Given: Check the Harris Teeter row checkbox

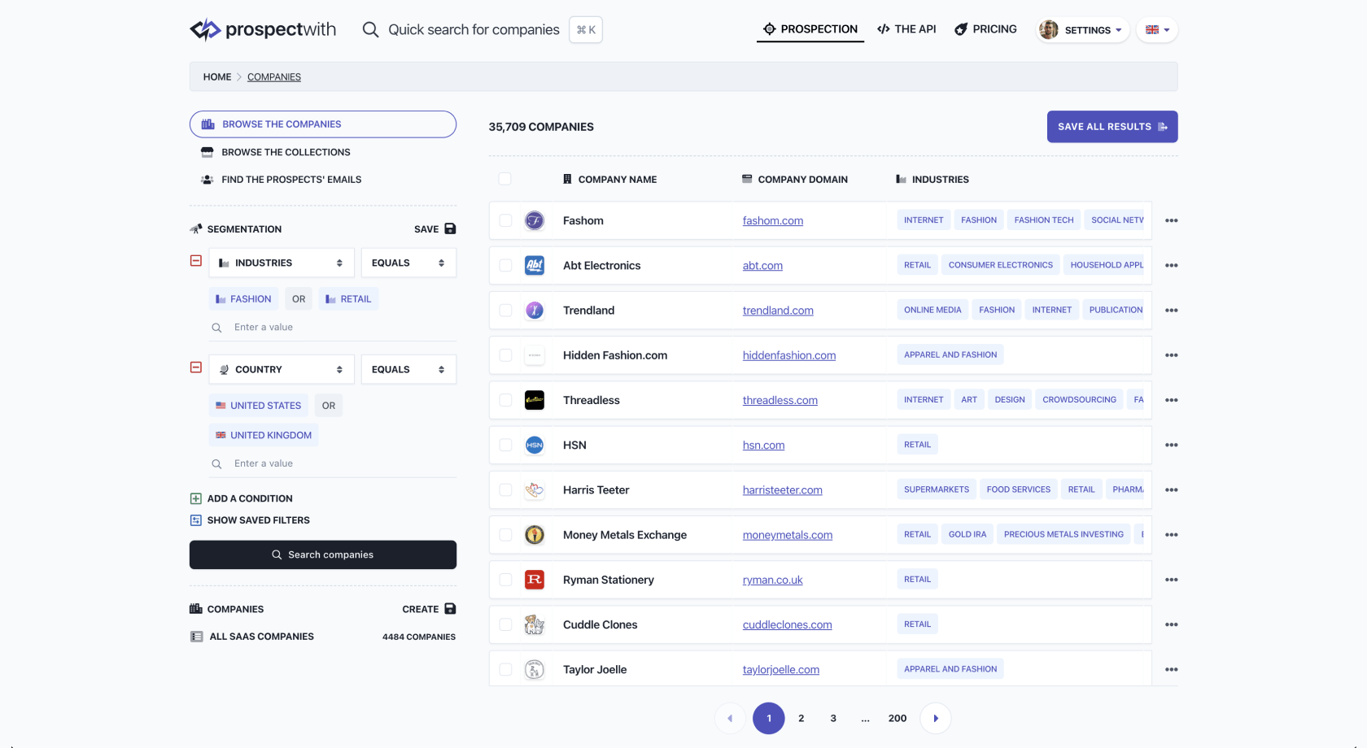Looking at the screenshot, I should (505, 489).
